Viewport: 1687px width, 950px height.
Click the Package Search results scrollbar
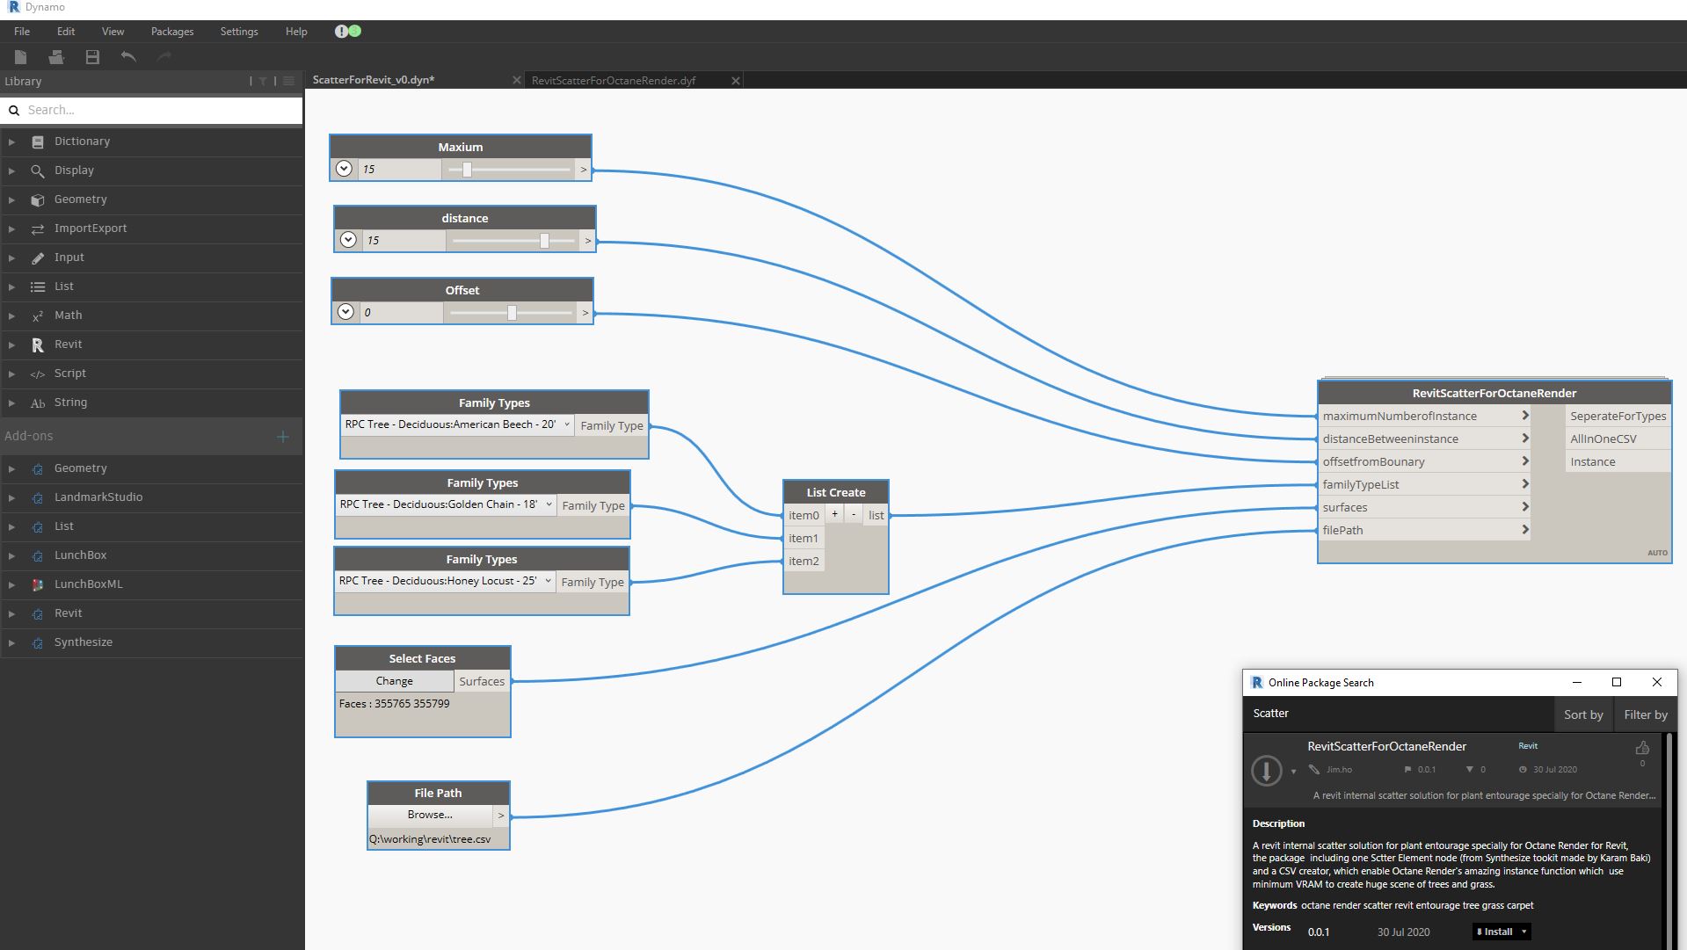point(1669,841)
